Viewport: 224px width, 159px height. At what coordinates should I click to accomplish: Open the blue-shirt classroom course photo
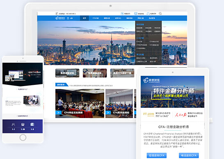coord(119,104)
